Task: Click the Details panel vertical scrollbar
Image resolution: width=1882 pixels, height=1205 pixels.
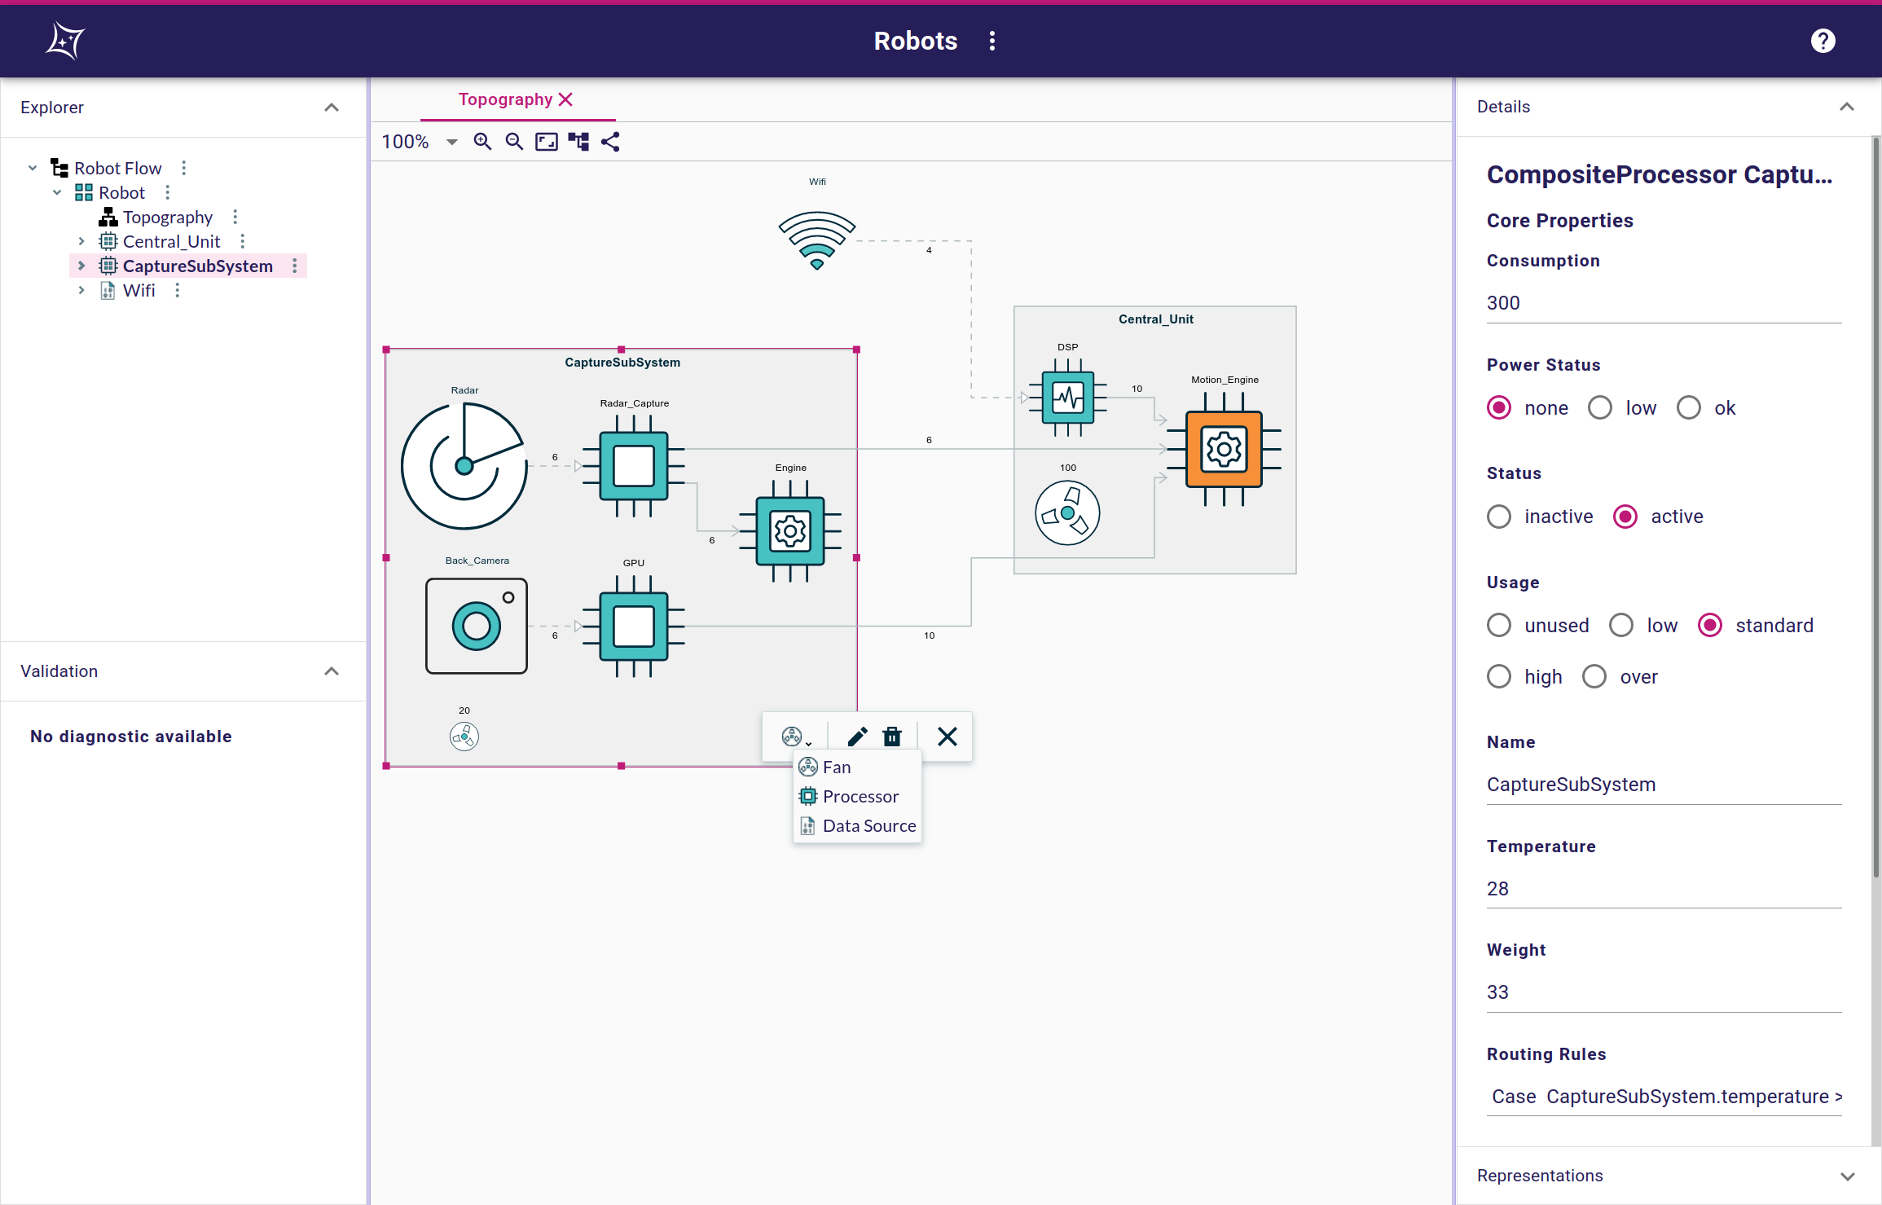Action: point(1875,505)
